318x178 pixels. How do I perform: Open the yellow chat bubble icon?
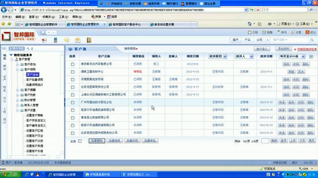(67, 40)
